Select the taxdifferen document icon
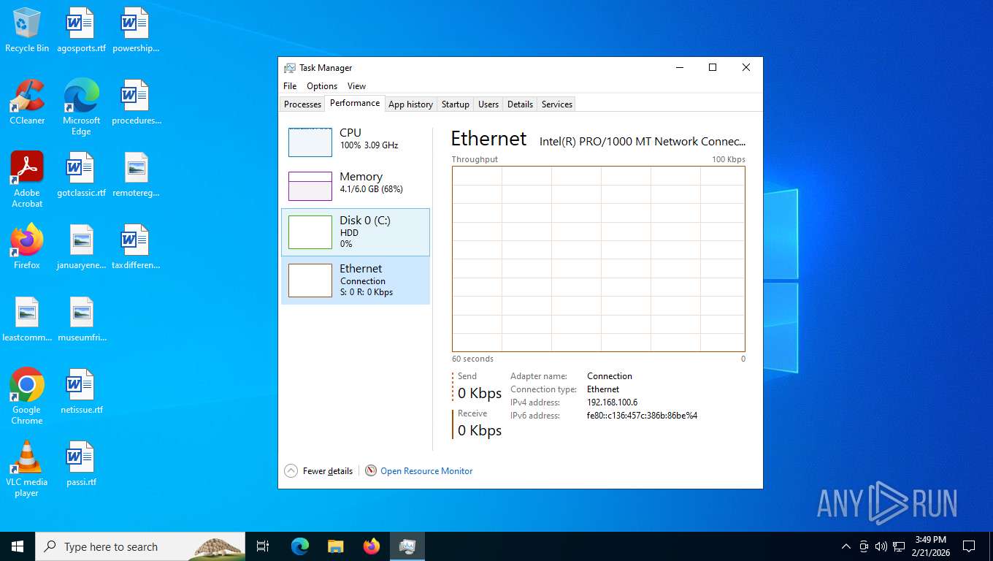Viewport: 993px width, 561px height. (x=136, y=247)
